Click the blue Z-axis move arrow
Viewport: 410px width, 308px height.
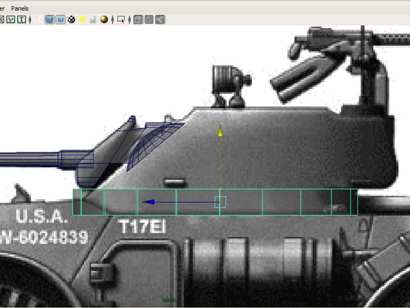[x=149, y=202]
